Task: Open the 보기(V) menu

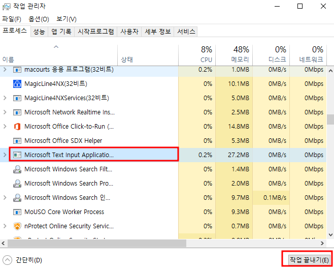Action: [66, 19]
